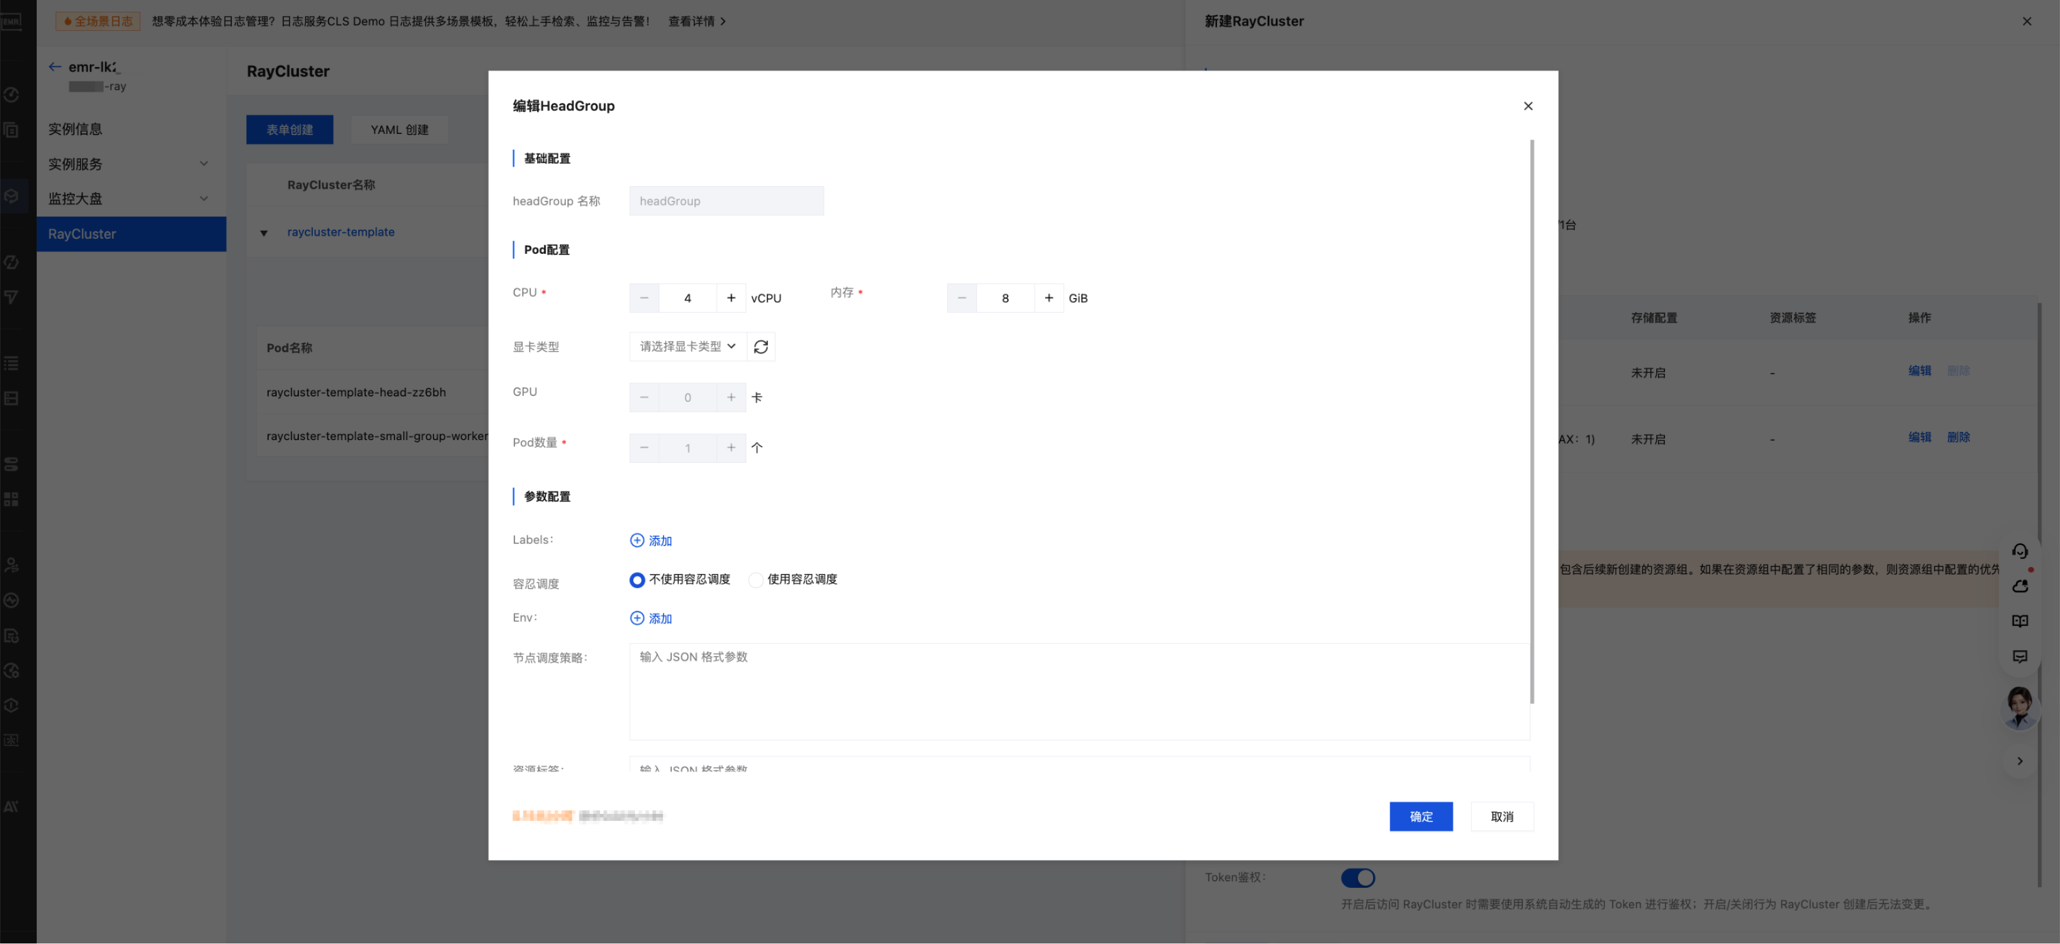Click pod raycluster-template-head-zz6bh

pyautogui.click(x=356, y=392)
